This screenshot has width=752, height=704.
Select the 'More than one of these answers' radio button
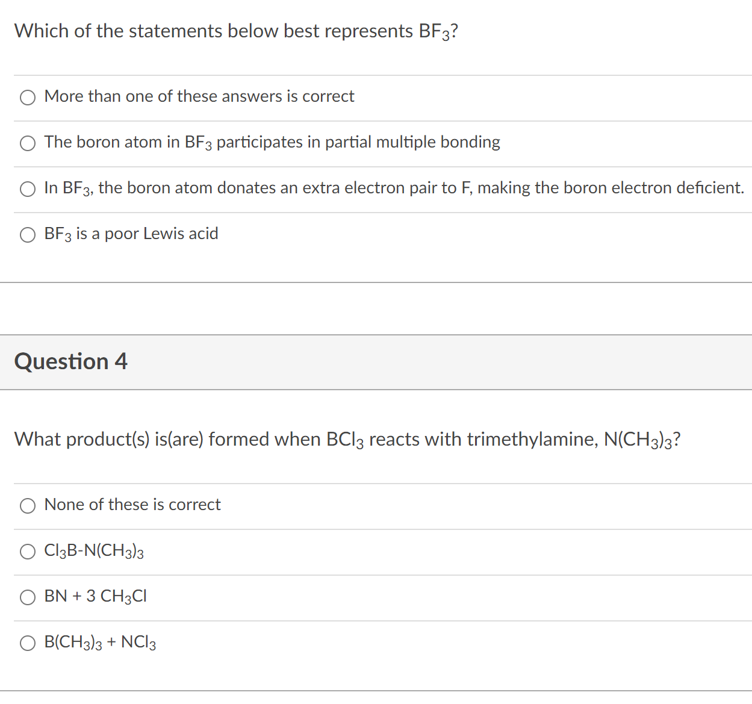[x=28, y=98]
